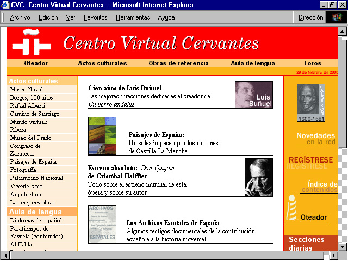
Task: Click the REGÍSTRESE registration button
Action: (310, 160)
